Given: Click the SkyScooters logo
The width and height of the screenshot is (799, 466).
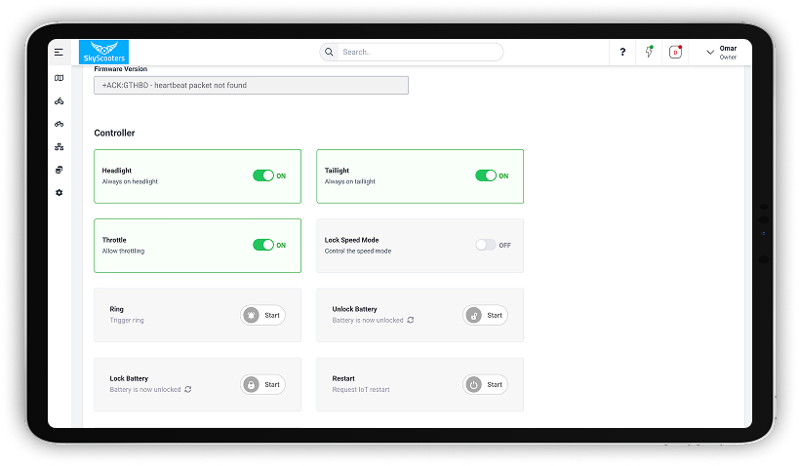Looking at the screenshot, I should point(103,53).
